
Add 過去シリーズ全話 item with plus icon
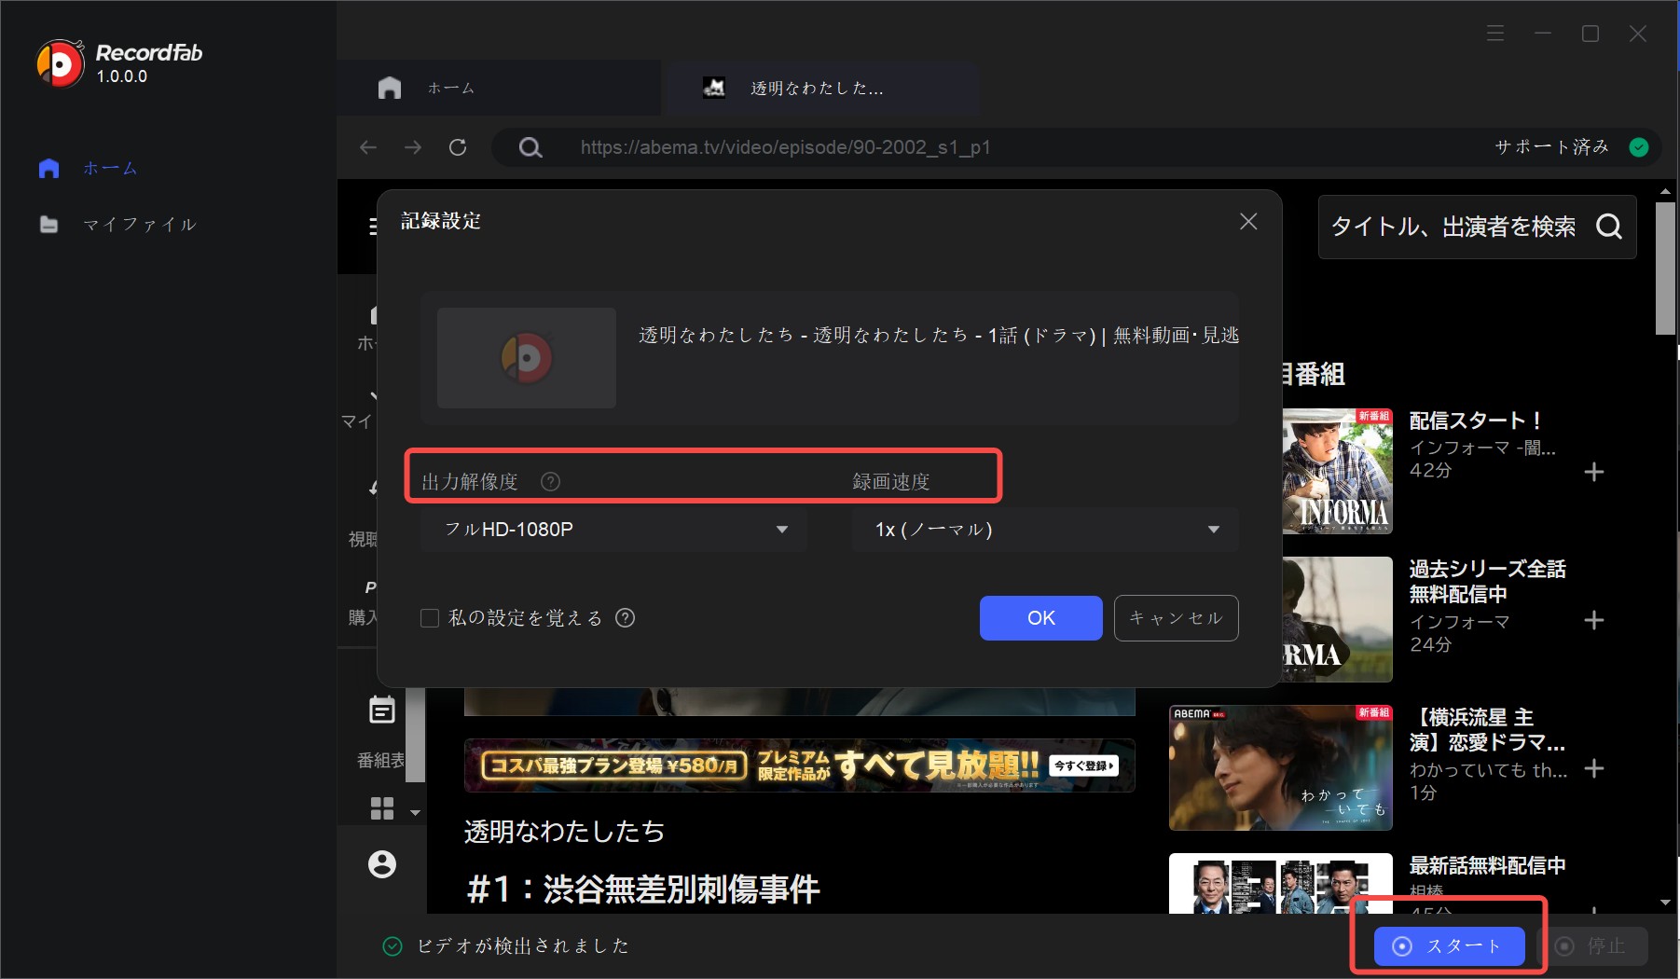1594,621
